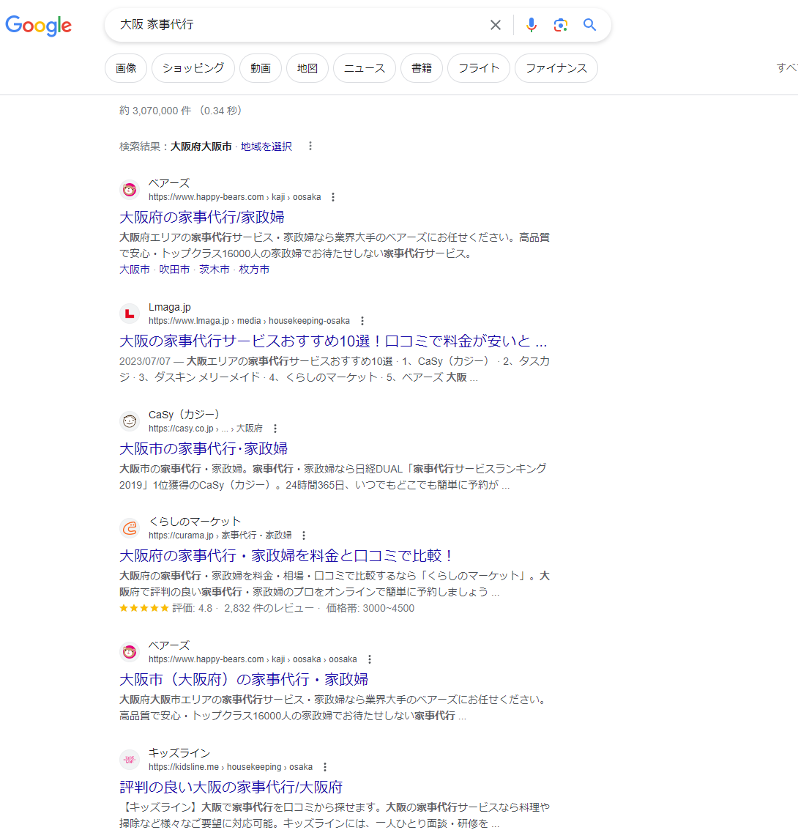Open three-dot menu for kidsline.me result
The height and width of the screenshot is (830, 798).
[x=325, y=767]
